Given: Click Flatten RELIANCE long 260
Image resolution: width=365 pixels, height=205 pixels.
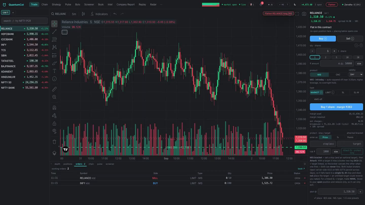Looking at the screenshot, I should tap(278, 14).
